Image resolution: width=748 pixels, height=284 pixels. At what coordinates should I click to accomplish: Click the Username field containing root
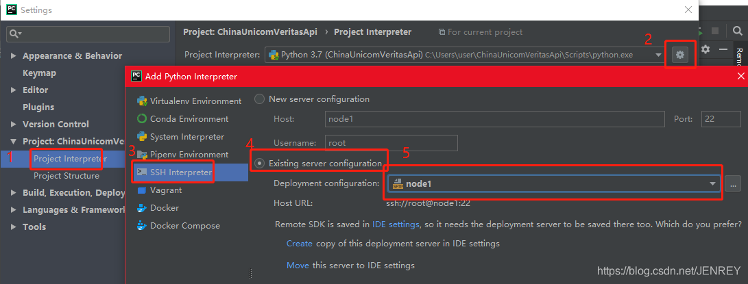[391, 143]
